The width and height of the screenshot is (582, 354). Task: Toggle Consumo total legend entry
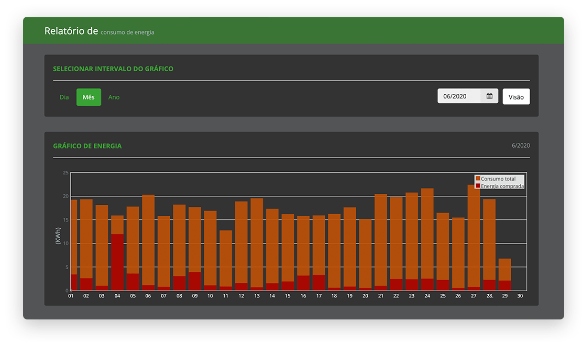[498, 179]
